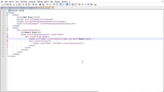
Task: Click the Save All toolbar icon
Action: coord(11,4)
